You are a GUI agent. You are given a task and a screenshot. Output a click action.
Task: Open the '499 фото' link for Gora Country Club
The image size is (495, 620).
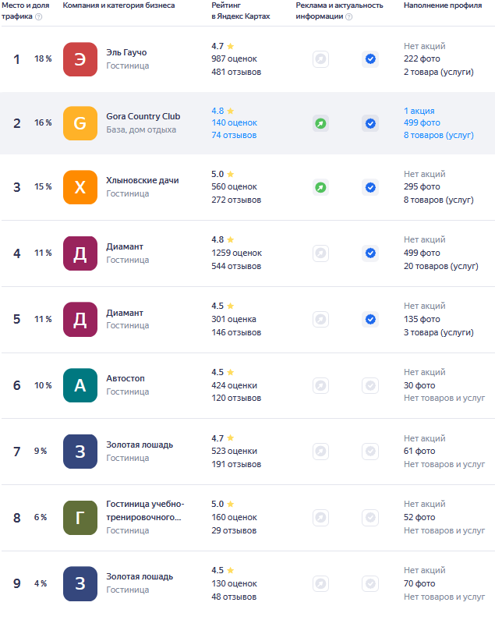pos(422,122)
